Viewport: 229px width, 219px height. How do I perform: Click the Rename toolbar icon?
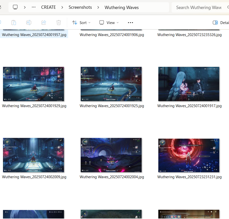point(29,23)
